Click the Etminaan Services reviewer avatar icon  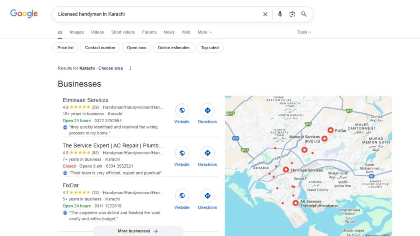point(65,127)
